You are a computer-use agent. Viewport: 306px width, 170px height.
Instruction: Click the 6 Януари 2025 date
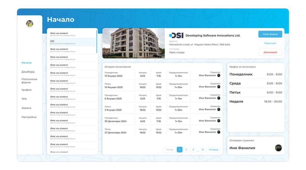113,99
